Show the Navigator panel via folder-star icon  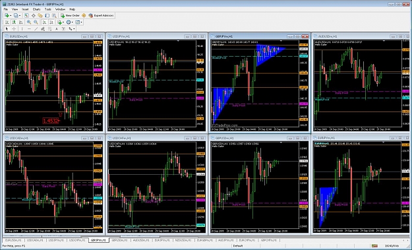pyautogui.click(x=40, y=16)
